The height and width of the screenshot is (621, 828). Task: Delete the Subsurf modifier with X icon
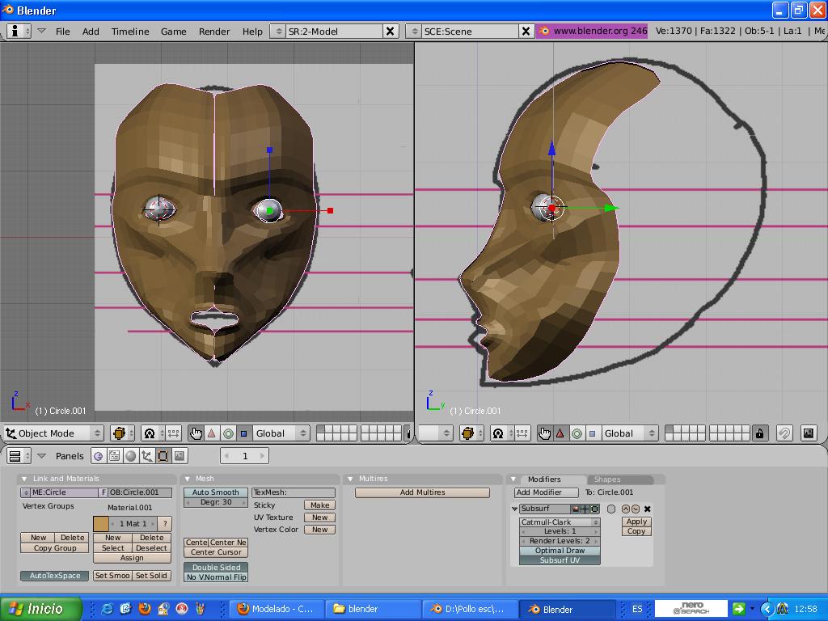[x=647, y=509]
